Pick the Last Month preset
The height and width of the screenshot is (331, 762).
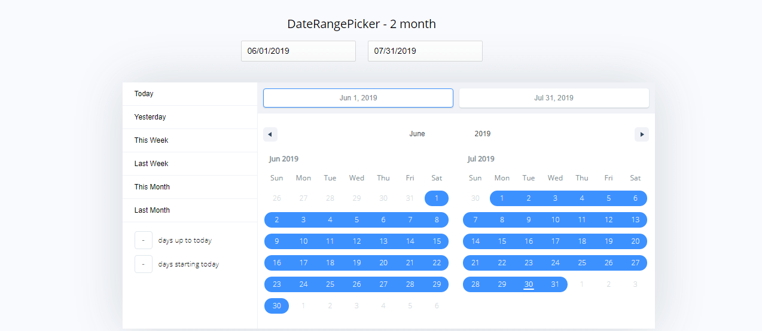tap(190, 210)
